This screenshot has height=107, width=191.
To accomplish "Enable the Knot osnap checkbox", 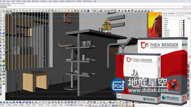I will pos(59,105).
